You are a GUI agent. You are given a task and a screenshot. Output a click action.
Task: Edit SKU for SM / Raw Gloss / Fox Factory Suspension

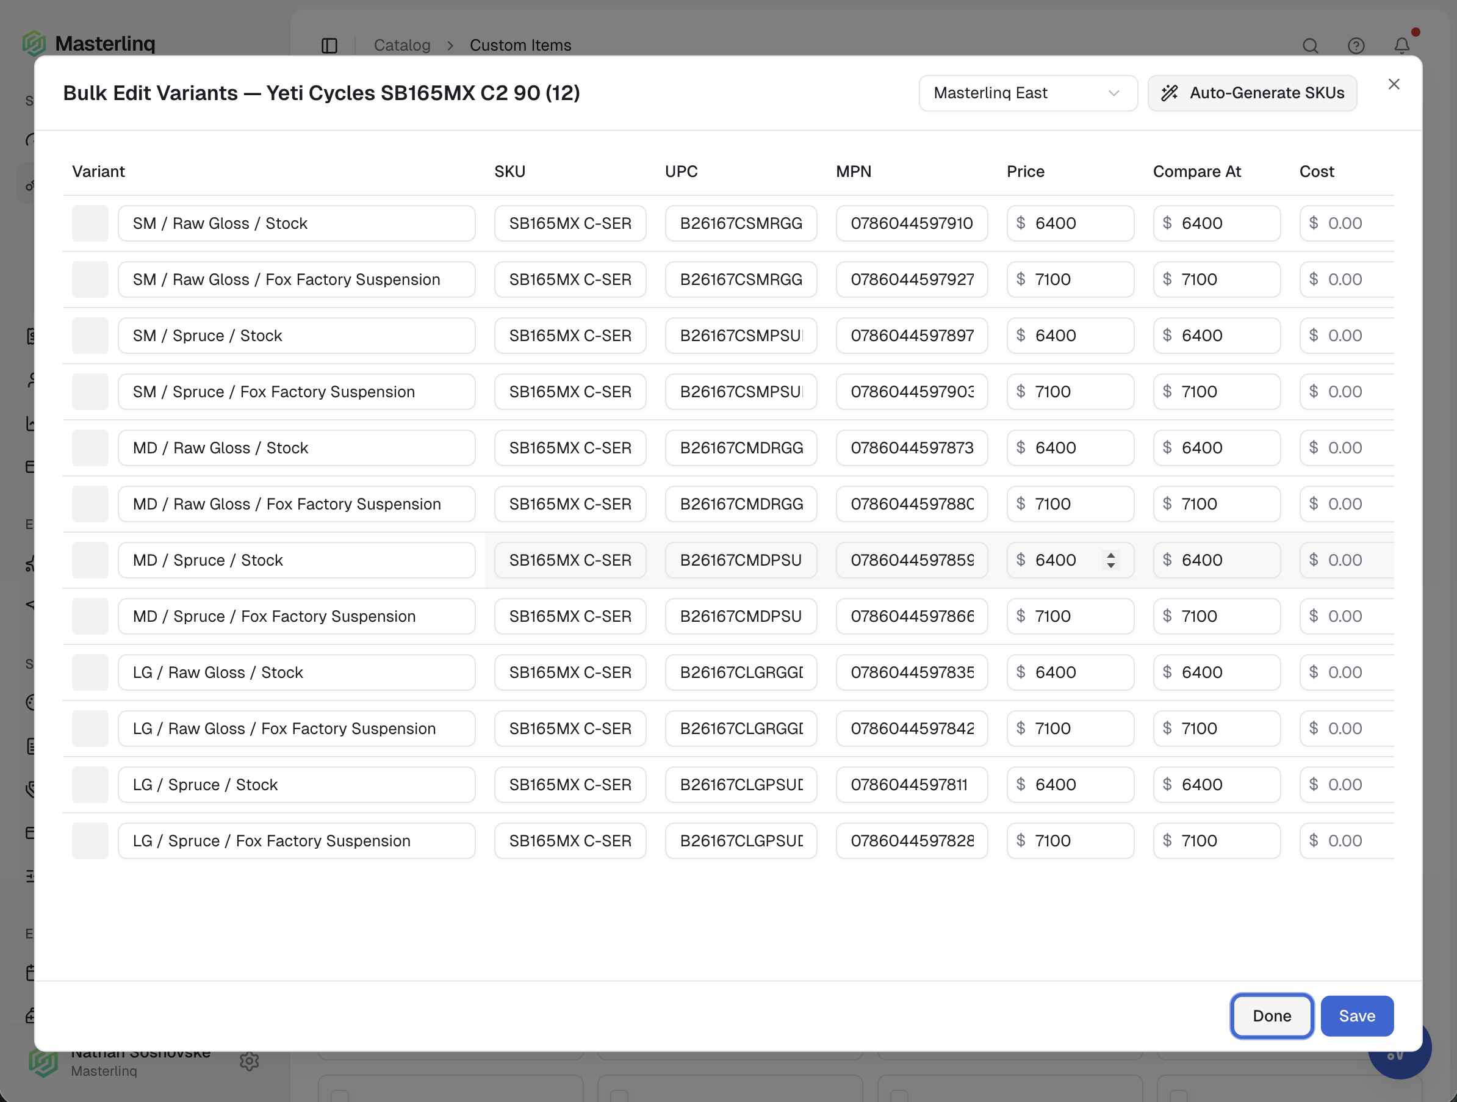point(570,279)
